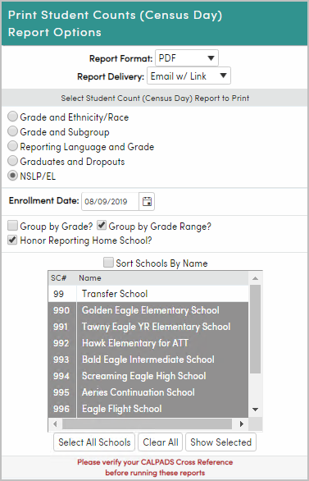Uncheck Group by Grade Range checkbox

tap(102, 226)
